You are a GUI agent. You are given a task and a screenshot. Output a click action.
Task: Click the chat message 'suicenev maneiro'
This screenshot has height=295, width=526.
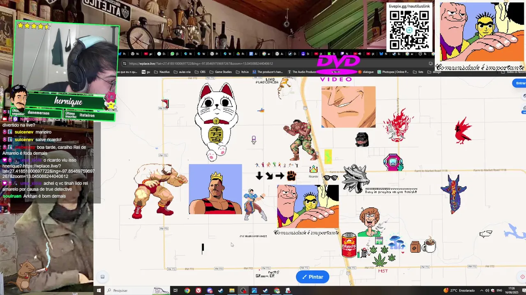click(33, 132)
